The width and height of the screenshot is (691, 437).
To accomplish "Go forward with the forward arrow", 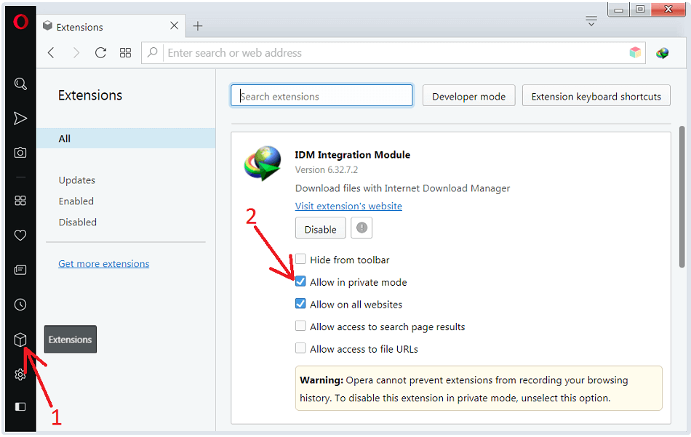I will [x=76, y=53].
